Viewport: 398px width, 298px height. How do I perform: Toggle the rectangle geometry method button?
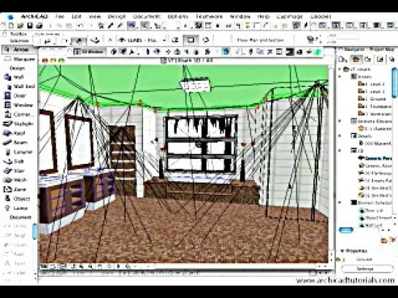[x=191, y=40]
